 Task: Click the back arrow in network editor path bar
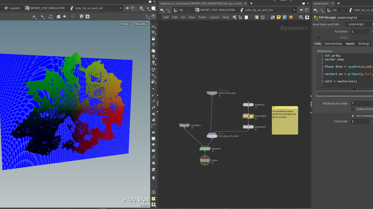162,10
